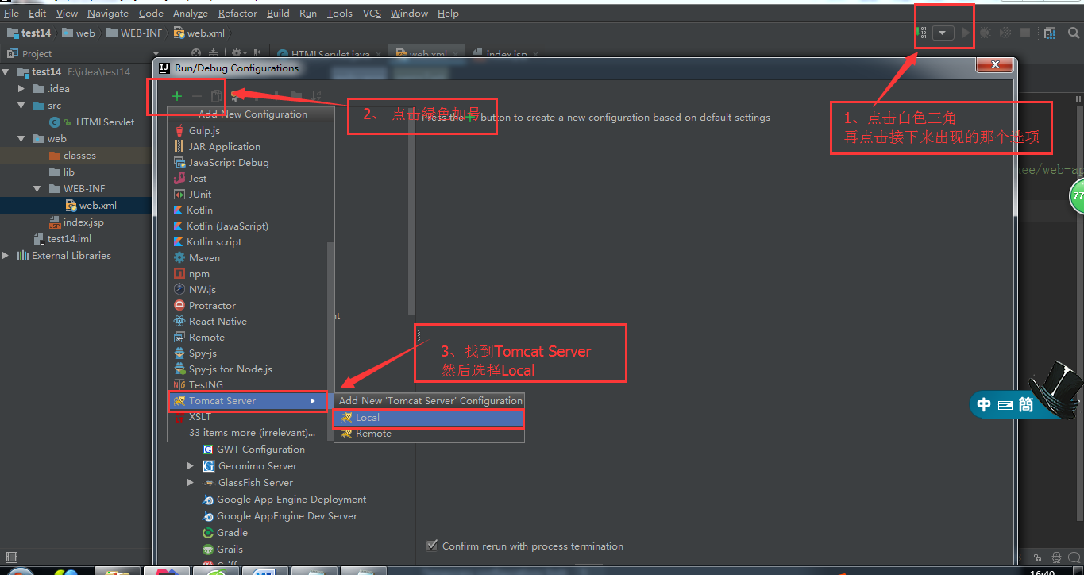The image size is (1084, 575).
Task: Select JUnit configuration type
Action: point(247,195)
